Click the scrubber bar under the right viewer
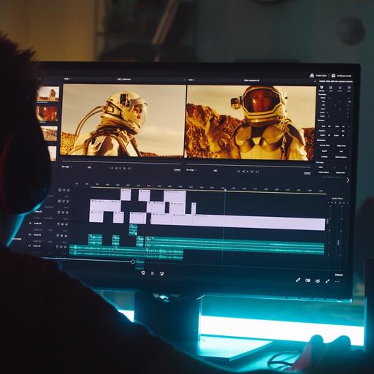The width and height of the screenshot is (374, 374). [248, 165]
